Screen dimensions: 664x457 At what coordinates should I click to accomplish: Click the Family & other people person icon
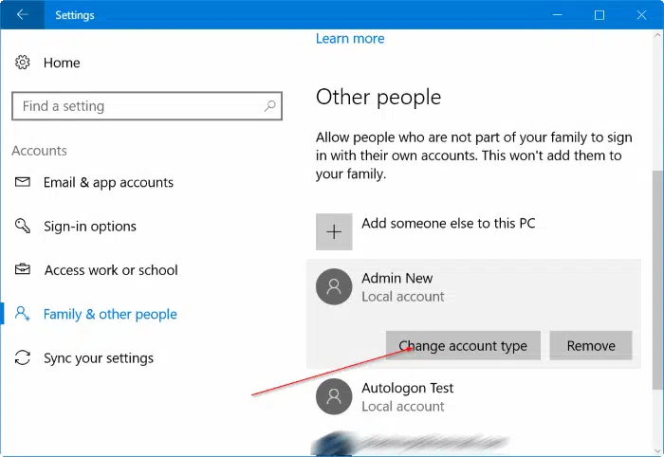click(x=23, y=314)
